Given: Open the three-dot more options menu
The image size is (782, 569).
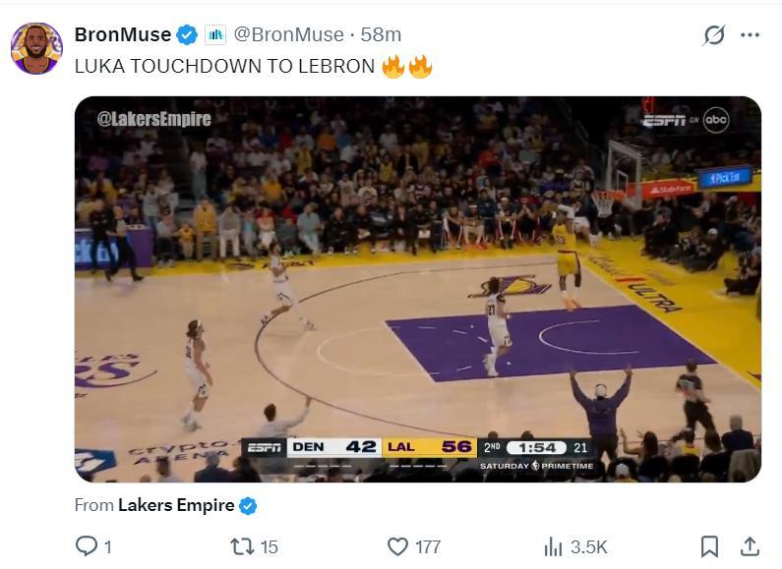Looking at the screenshot, I should (x=751, y=35).
